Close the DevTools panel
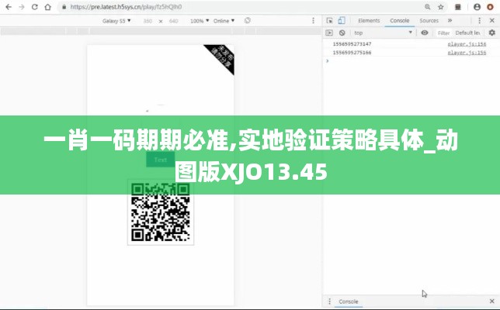 (x=492, y=21)
